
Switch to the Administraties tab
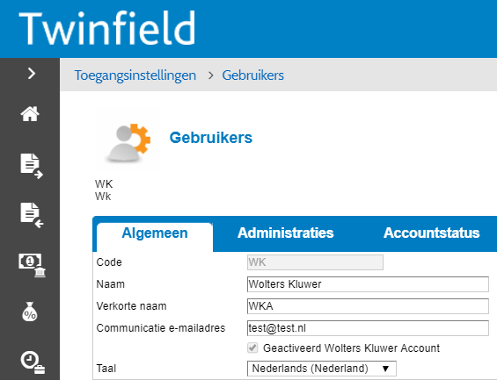[285, 233]
